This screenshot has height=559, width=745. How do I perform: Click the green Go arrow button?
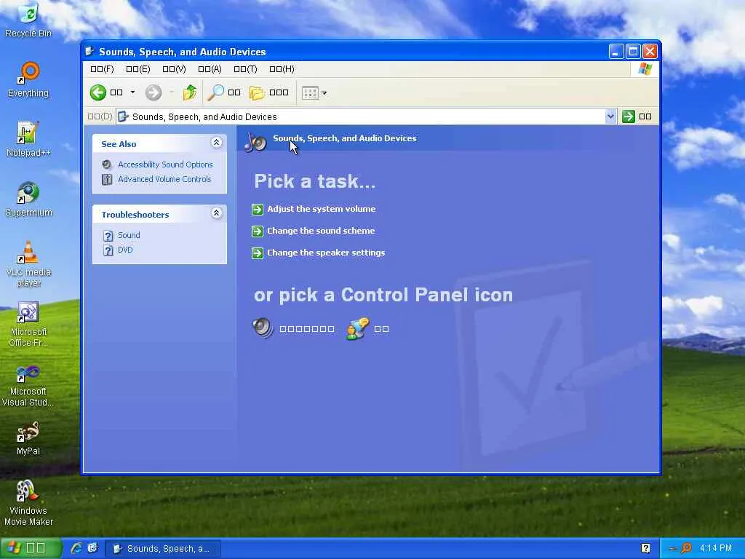628,116
